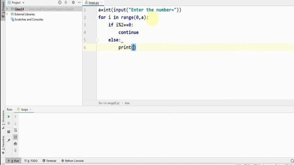Open the Terminal tool window
The width and height of the screenshot is (294, 165).
(50, 161)
